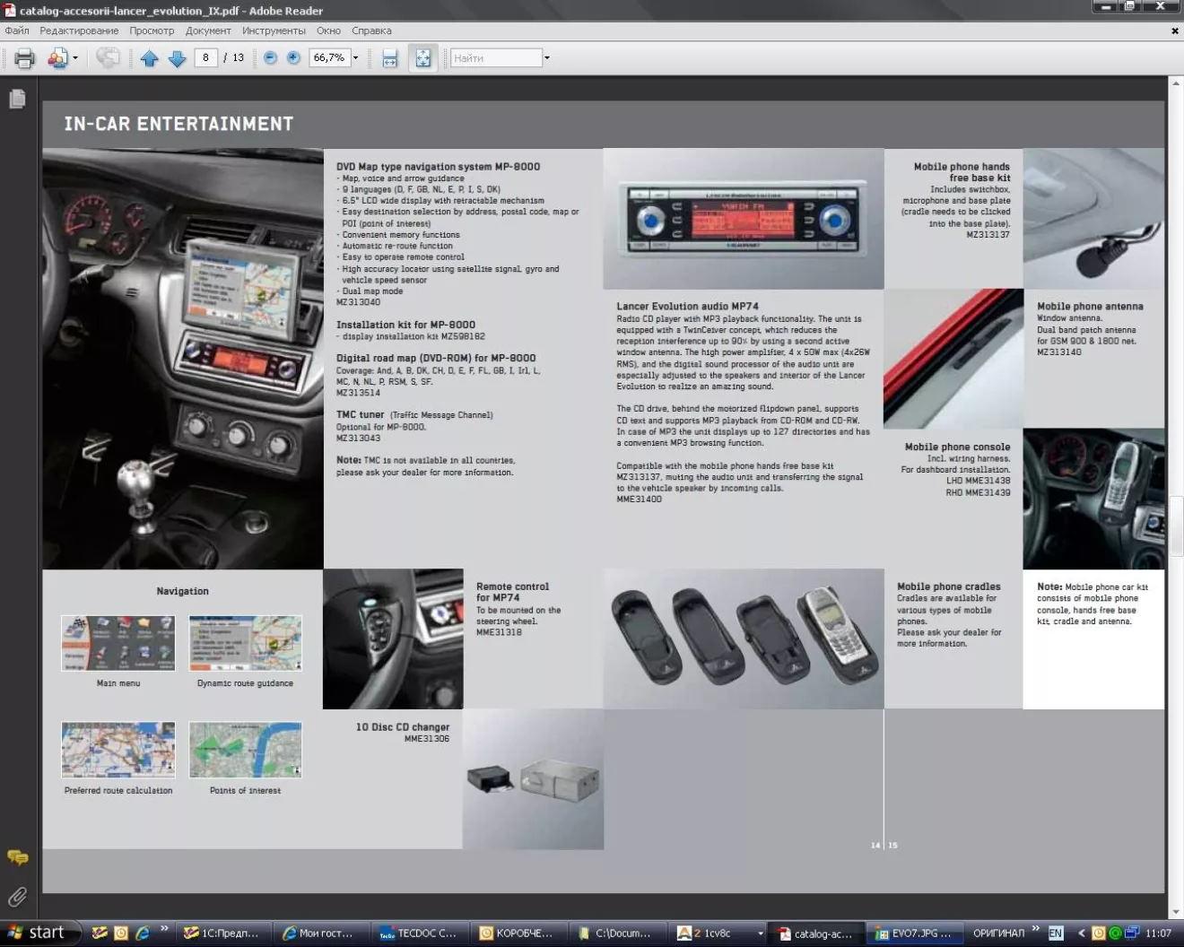Expand the collaboration tool dropdown arrow
This screenshot has width=1184, height=947.
point(75,58)
